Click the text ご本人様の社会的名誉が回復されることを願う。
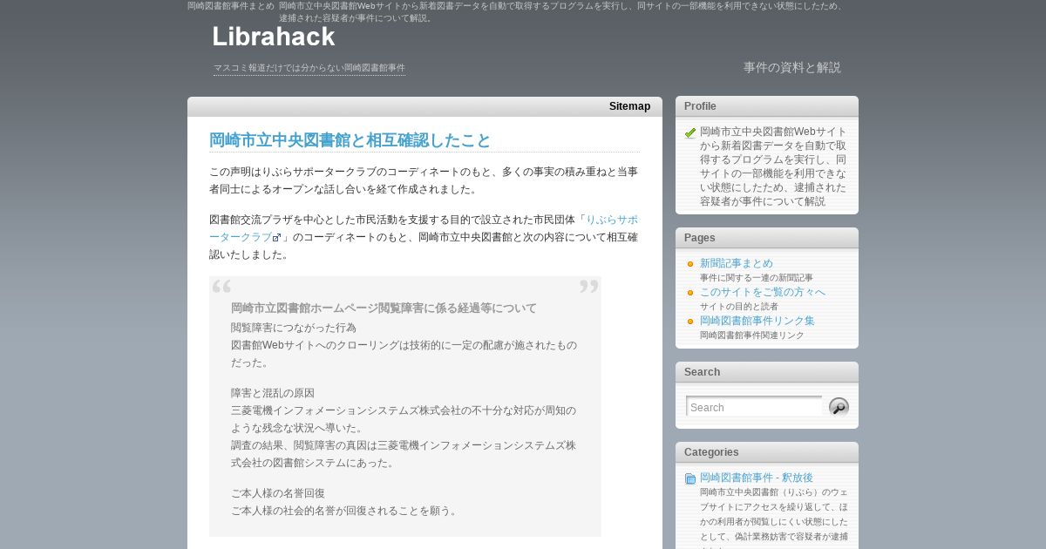1046x549 pixels. (x=346, y=511)
